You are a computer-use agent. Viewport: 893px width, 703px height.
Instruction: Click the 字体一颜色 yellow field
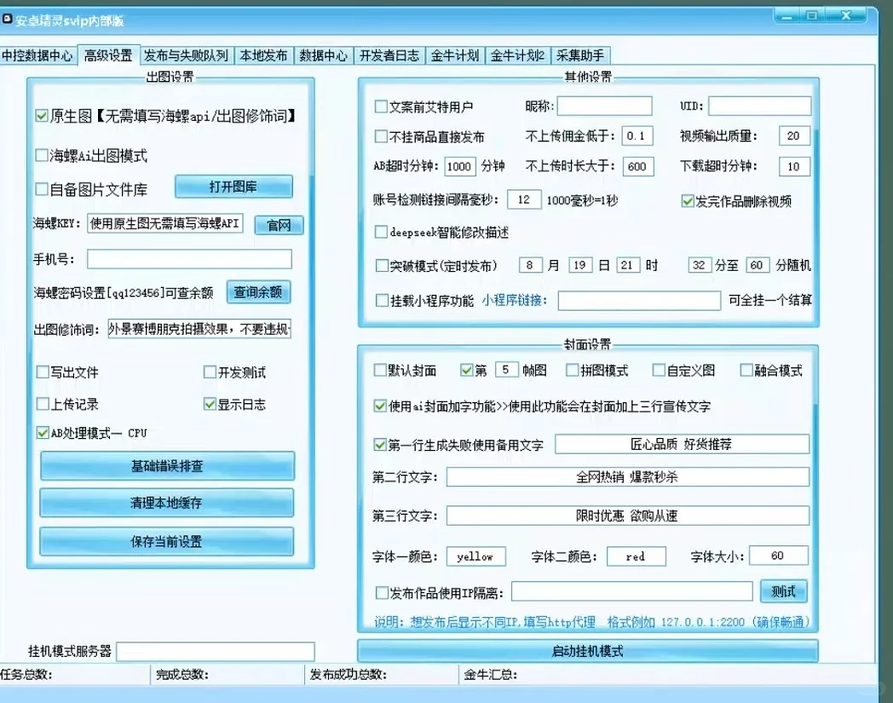pyautogui.click(x=476, y=556)
